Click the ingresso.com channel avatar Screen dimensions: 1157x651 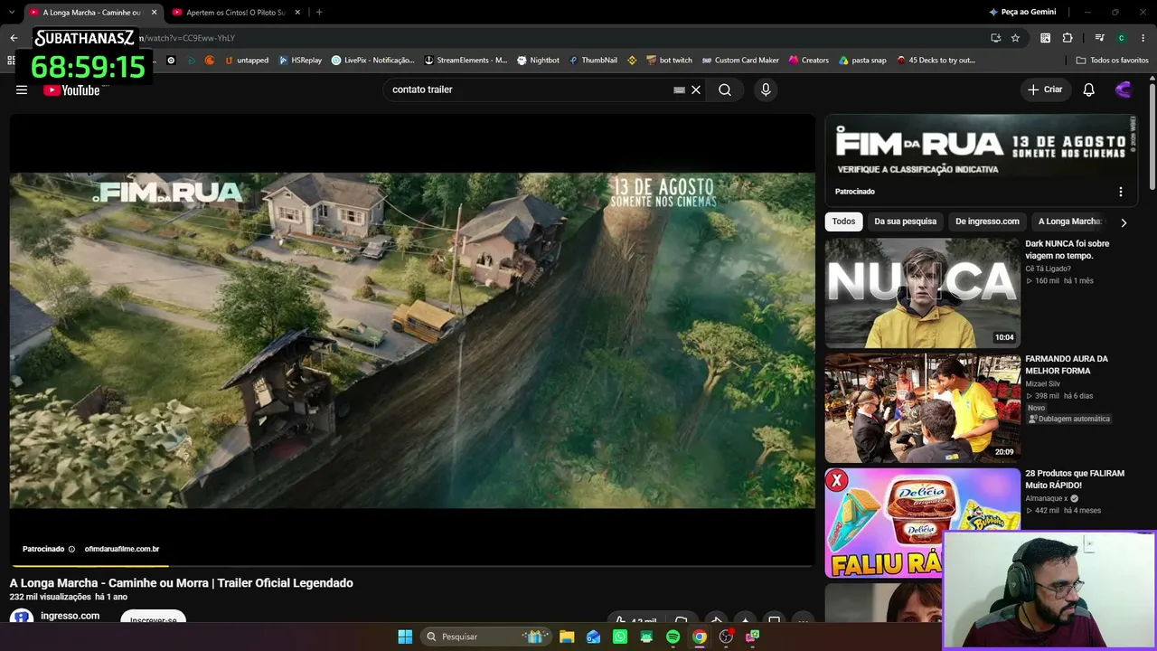(x=22, y=618)
